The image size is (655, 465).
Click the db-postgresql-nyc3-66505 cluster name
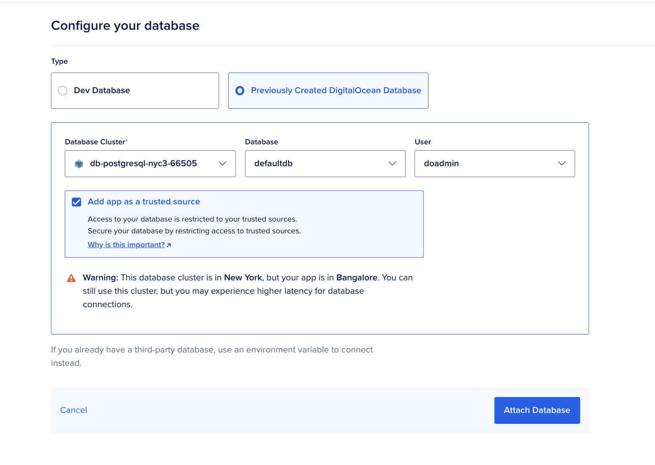[143, 164]
